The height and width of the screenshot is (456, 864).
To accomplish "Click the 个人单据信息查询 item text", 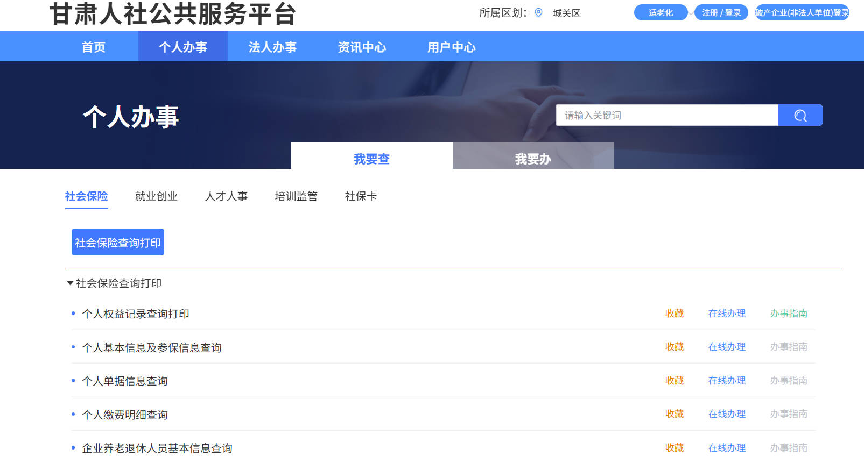I will tap(125, 381).
